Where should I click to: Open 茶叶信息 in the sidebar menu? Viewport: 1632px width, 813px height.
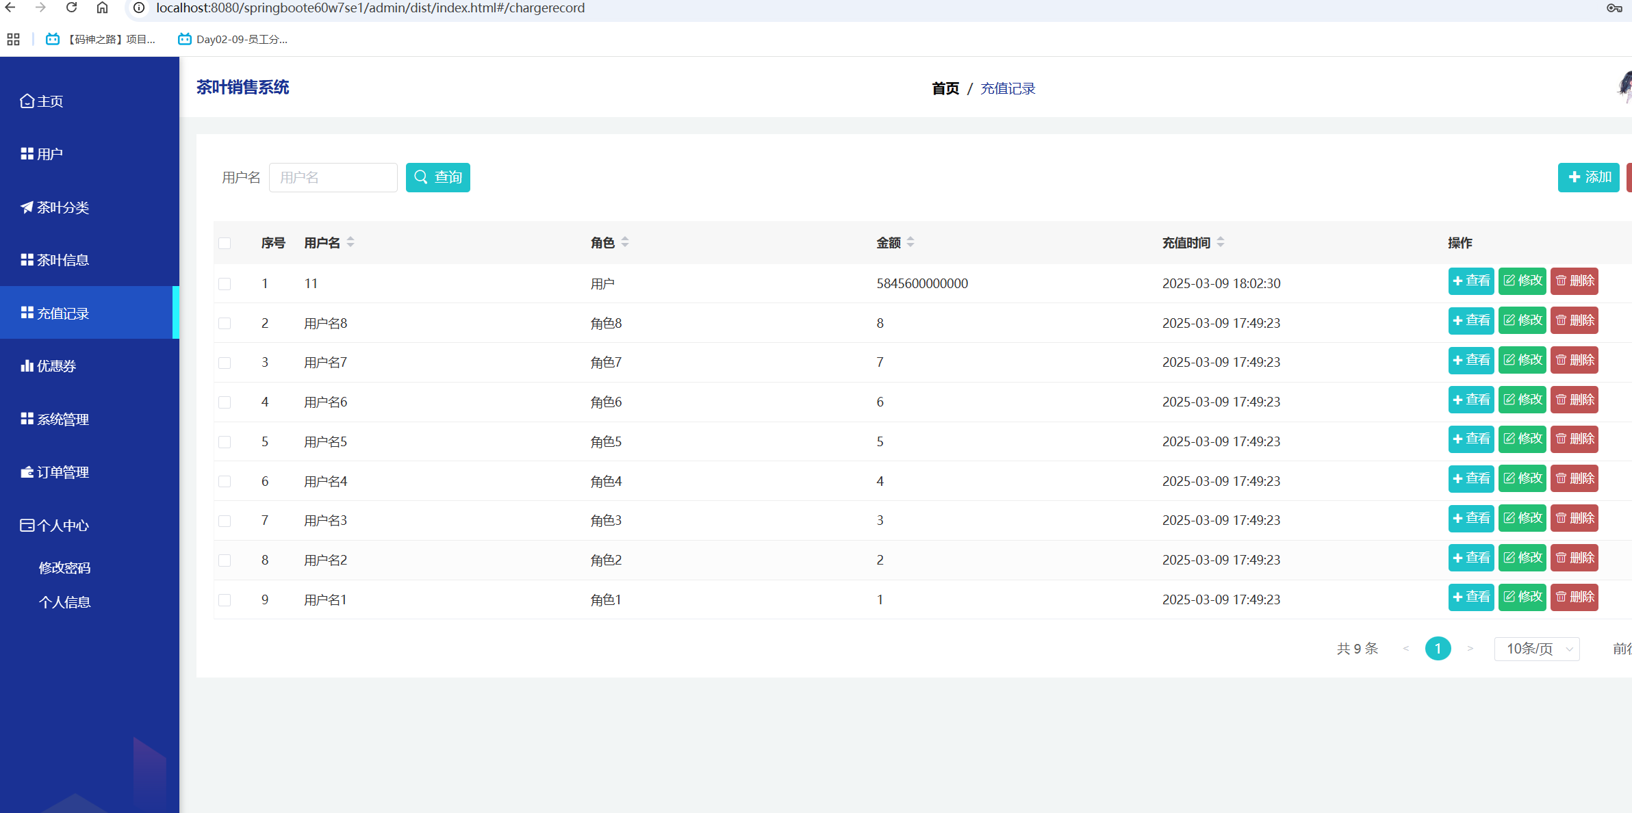pyautogui.click(x=62, y=260)
